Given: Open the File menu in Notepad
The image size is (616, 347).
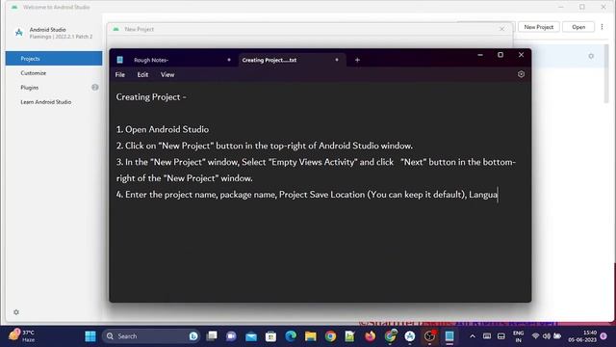Looking at the screenshot, I should (119, 75).
